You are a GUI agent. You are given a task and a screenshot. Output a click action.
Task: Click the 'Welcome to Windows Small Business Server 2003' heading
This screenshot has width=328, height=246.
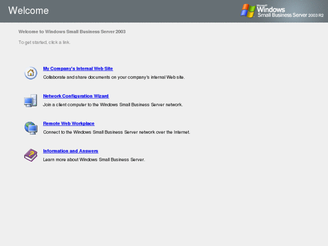[72, 32]
